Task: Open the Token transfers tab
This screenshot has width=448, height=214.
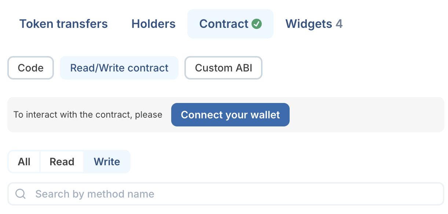Action: point(63,24)
